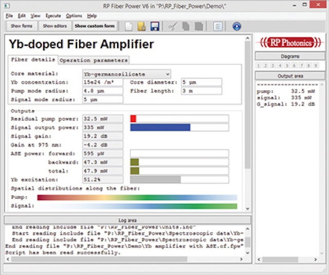Run the script with the blue play icon
This screenshot has height=275, width=329.
pyautogui.click(x=236, y=26)
